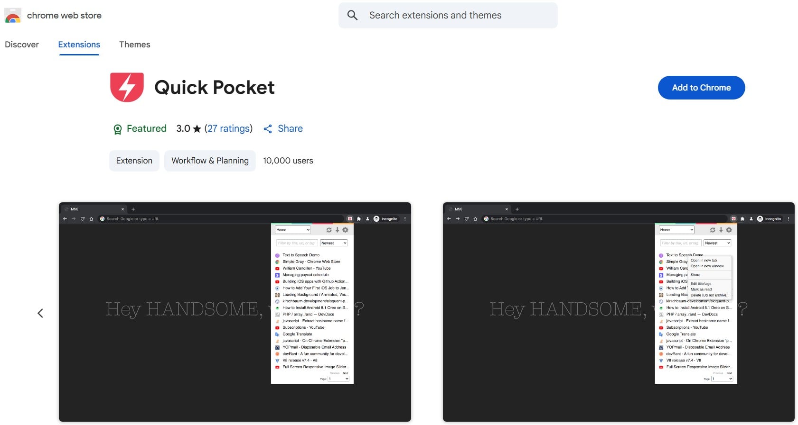798x425 pixels.
Task: Click the Extension category chip
Action: coord(134,161)
